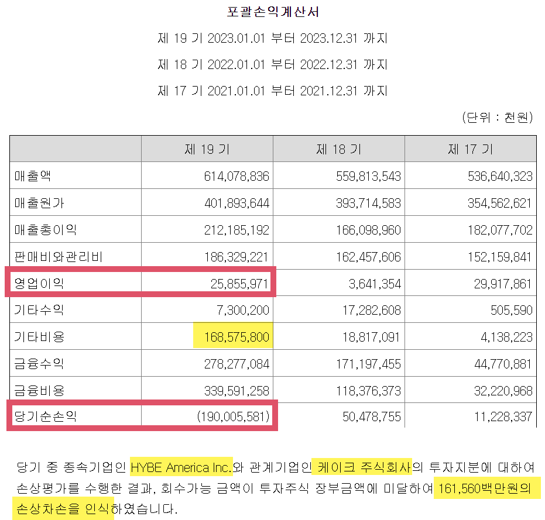545x520 pixels.
Task: Select the 당기순손익 row label
Action: [x=46, y=416]
